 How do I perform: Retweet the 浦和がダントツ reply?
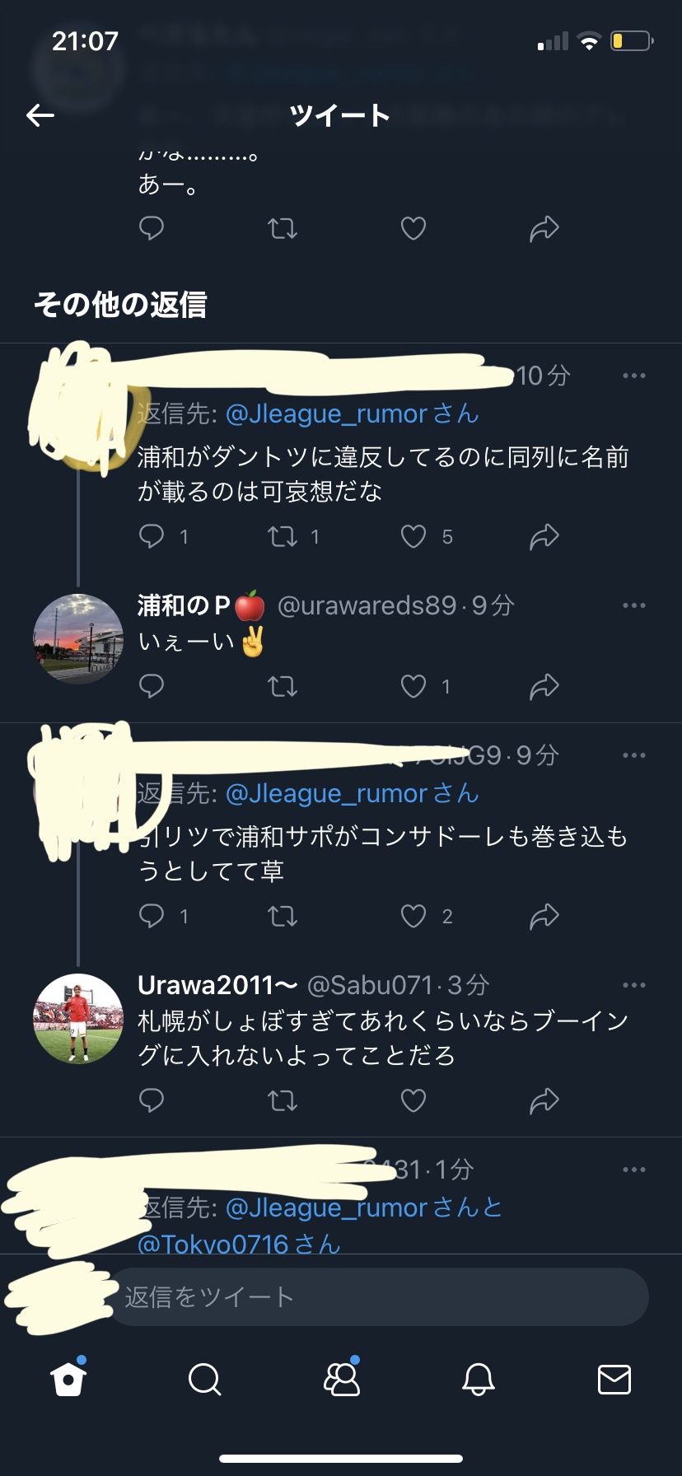point(283,536)
